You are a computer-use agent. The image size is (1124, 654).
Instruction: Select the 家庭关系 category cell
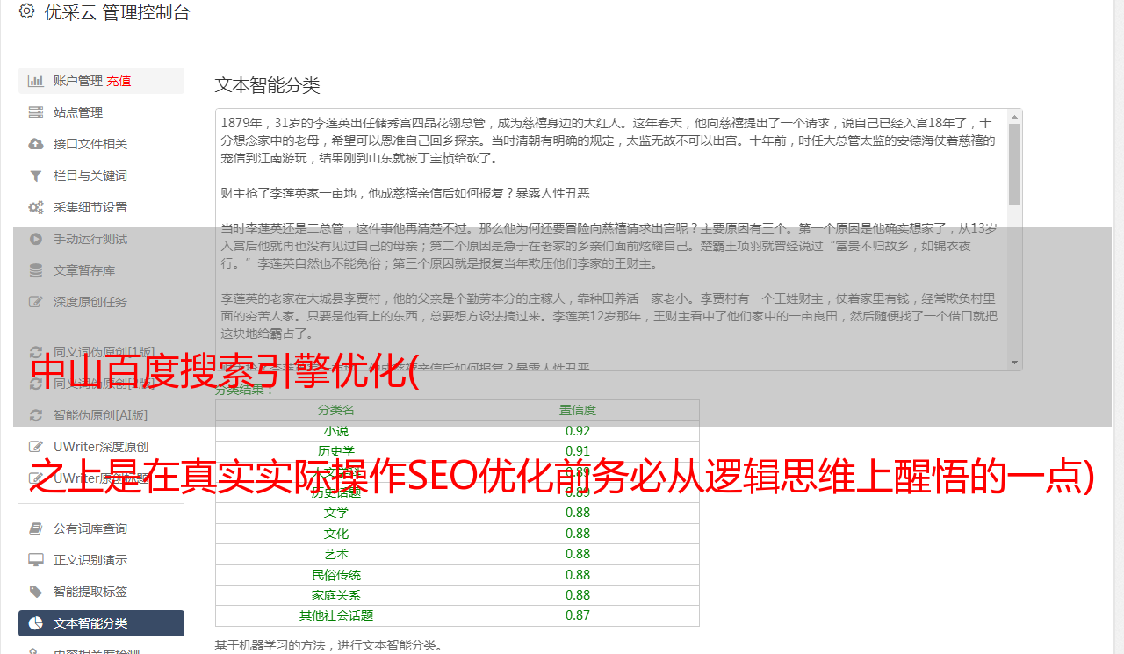[x=336, y=595]
